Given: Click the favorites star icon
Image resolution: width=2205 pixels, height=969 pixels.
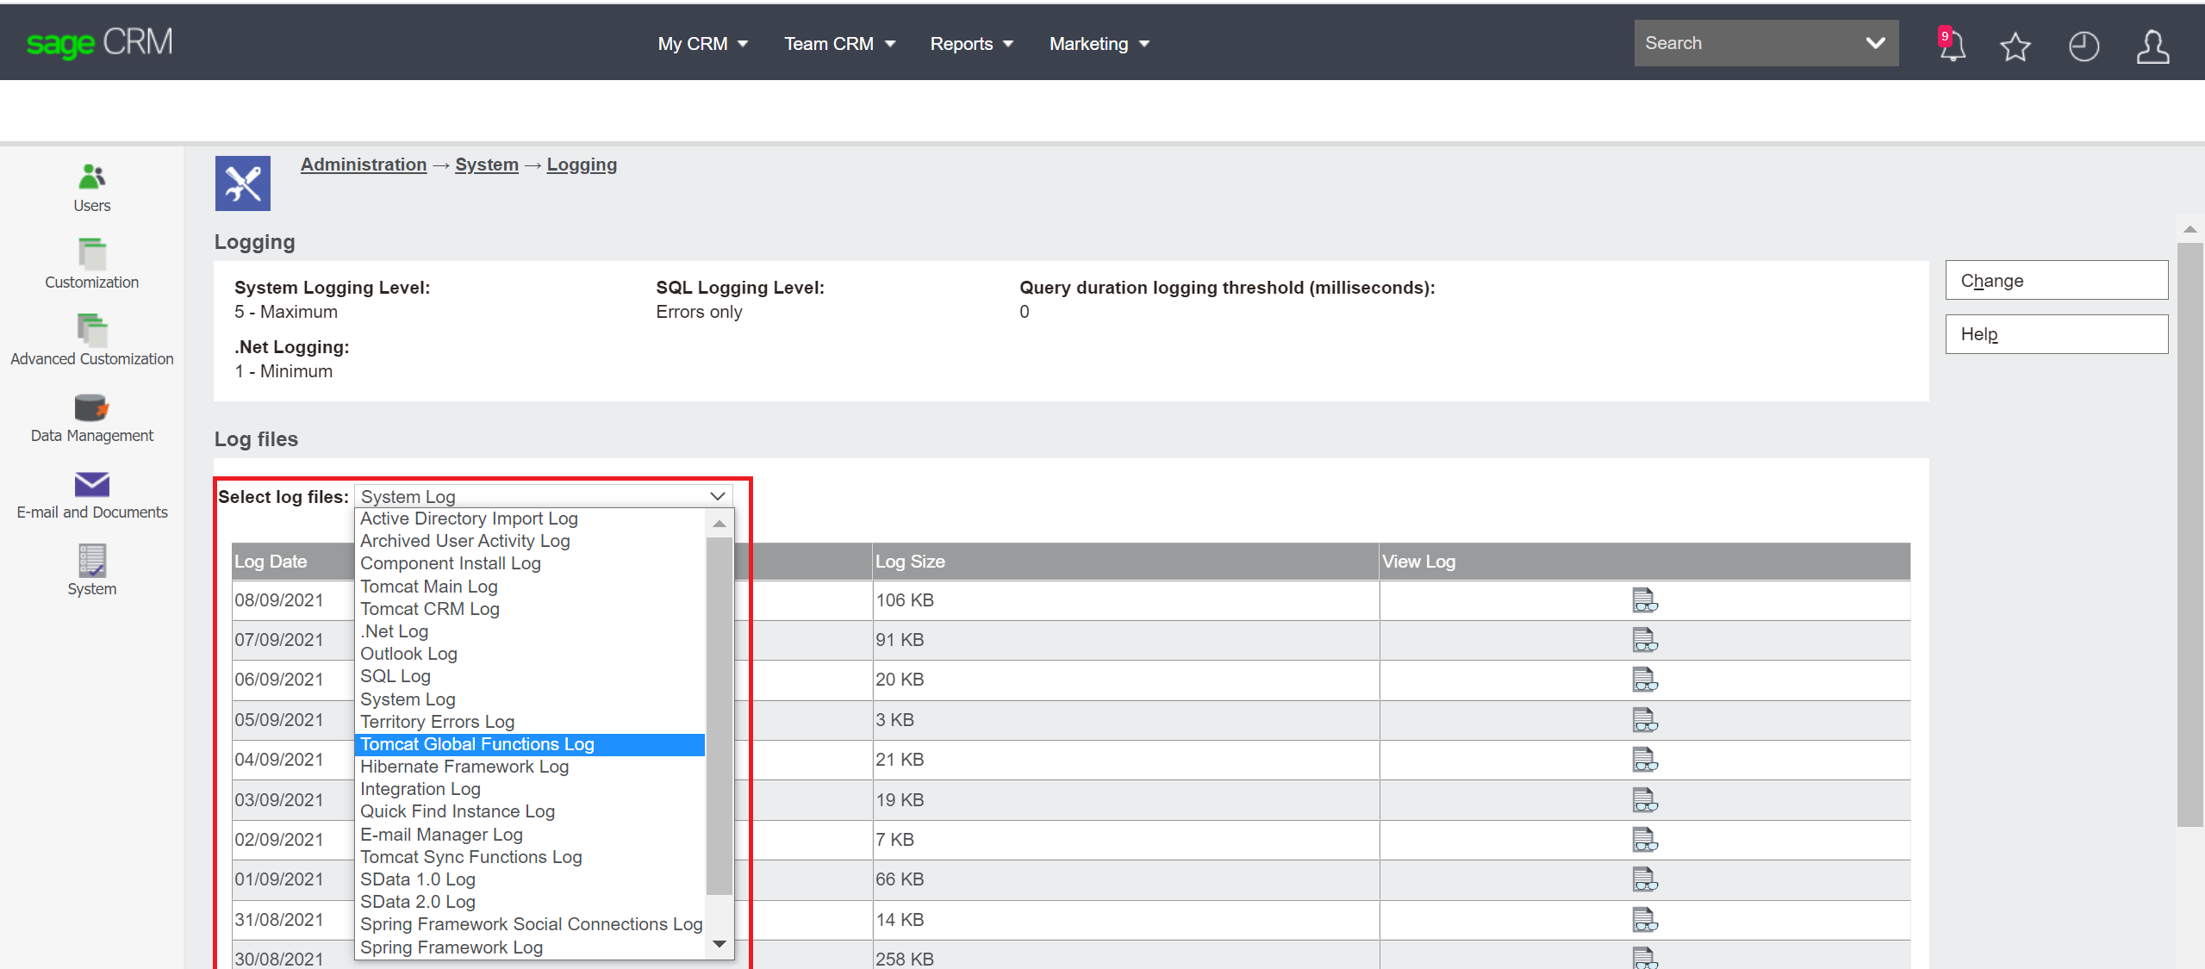Looking at the screenshot, I should pyautogui.click(x=2015, y=46).
